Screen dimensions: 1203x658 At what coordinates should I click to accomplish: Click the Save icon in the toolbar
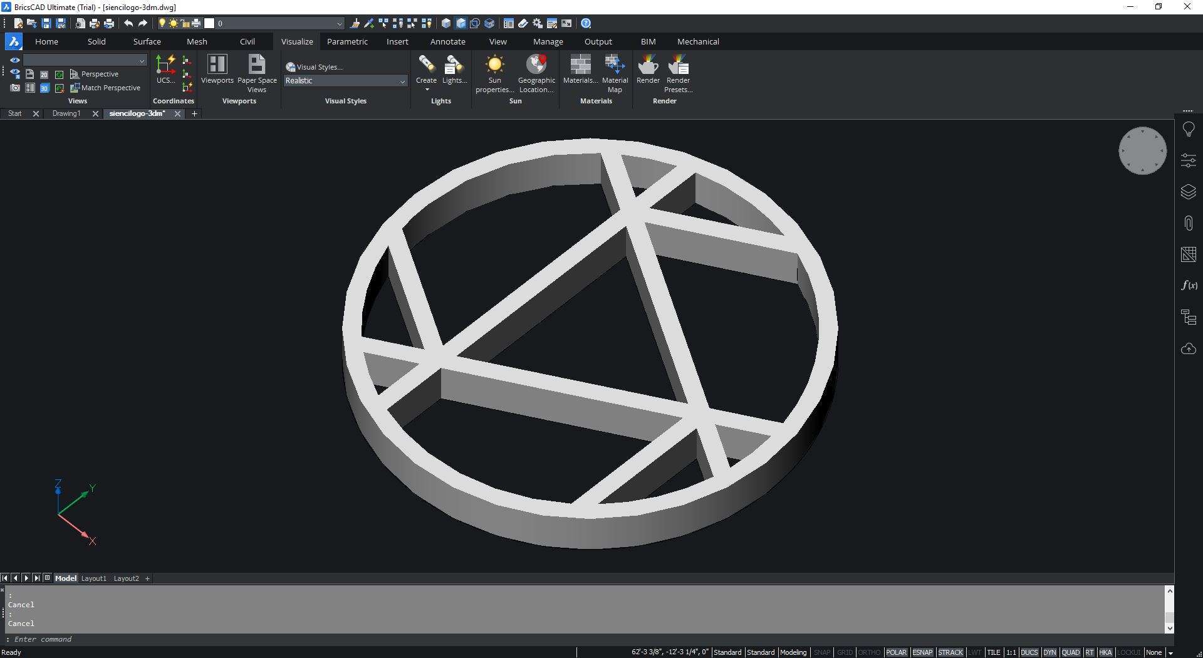click(46, 23)
